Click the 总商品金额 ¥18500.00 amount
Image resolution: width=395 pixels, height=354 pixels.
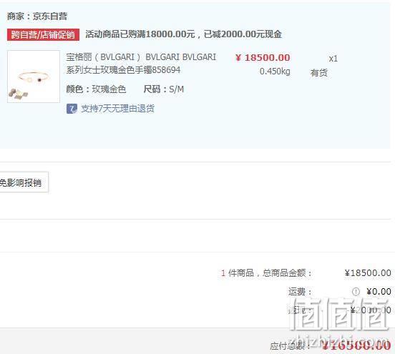(368, 273)
